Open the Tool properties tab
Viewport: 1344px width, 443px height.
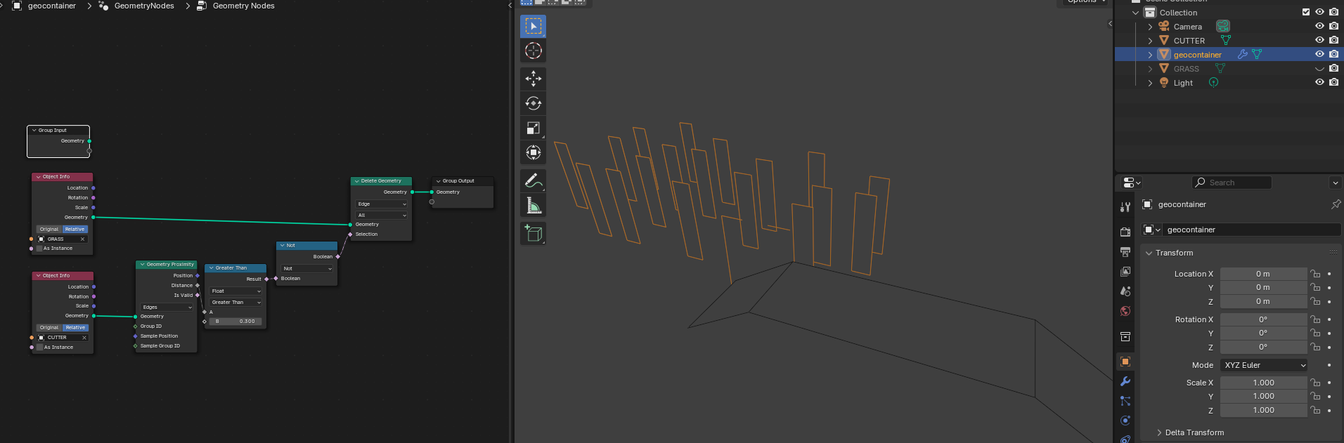pos(1125,207)
